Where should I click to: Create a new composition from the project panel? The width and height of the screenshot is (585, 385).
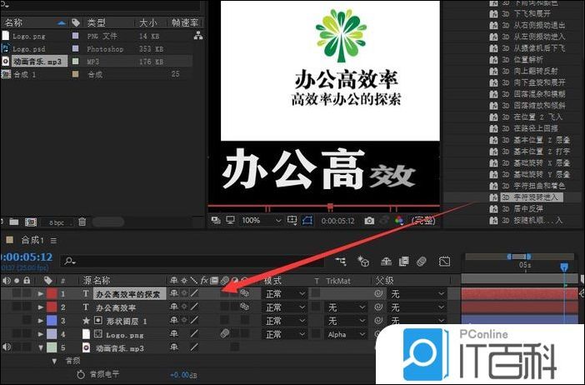31,222
